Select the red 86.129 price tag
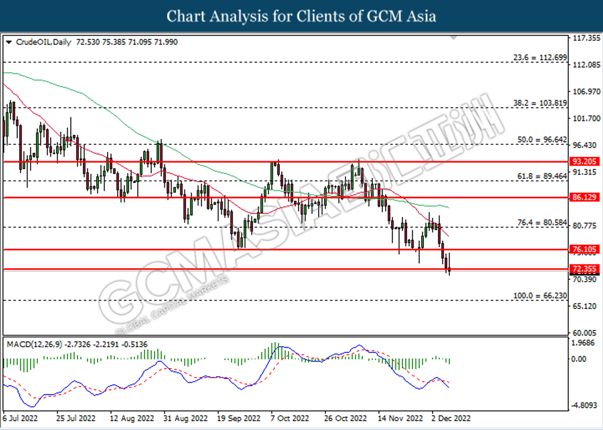Viewport: 603px width, 430px height. 585,197
